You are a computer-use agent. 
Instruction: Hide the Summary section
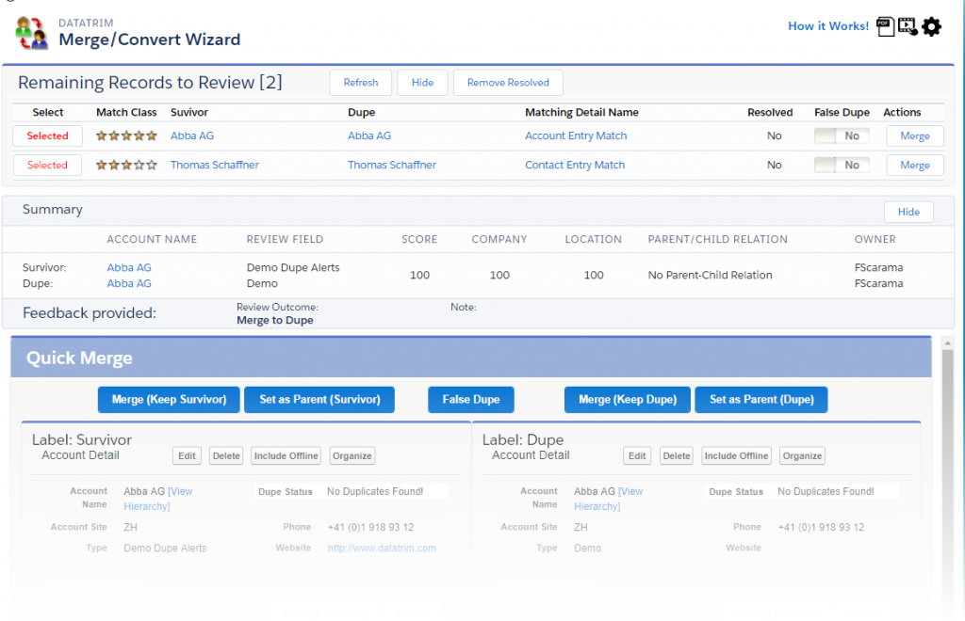pyautogui.click(x=908, y=212)
